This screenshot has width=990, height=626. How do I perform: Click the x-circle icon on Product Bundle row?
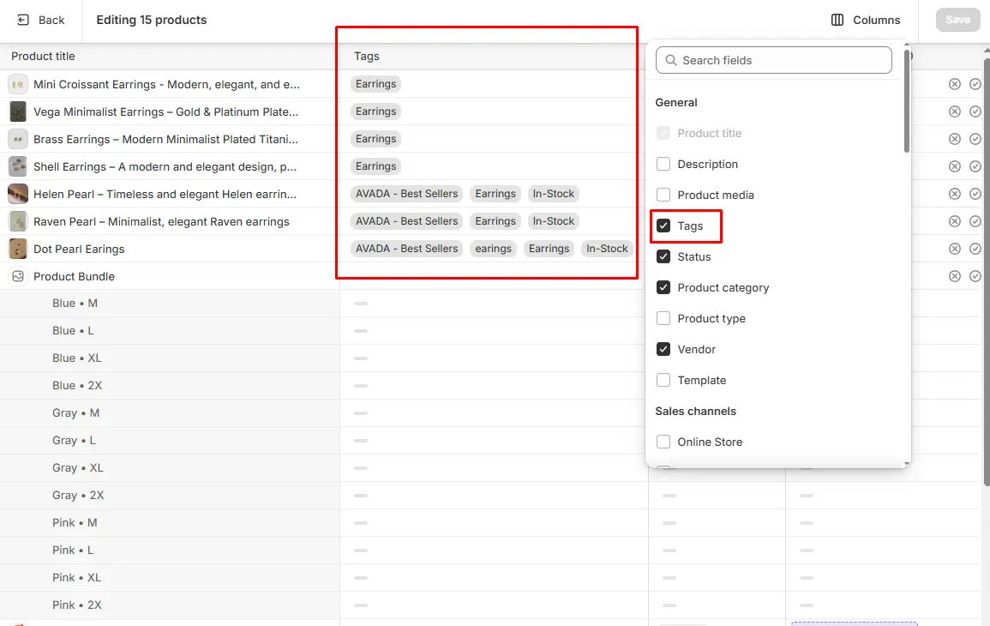(955, 276)
